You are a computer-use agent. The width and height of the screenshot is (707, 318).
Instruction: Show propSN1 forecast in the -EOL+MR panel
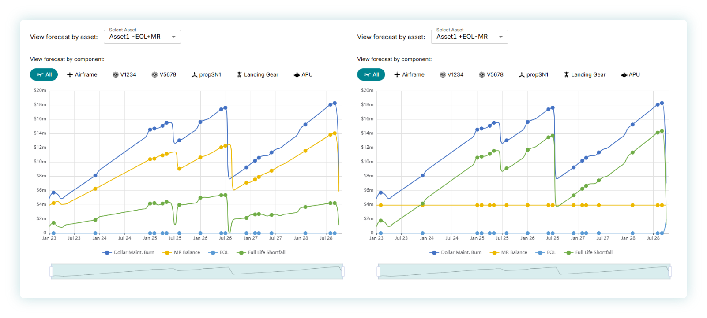click(206, 74)
